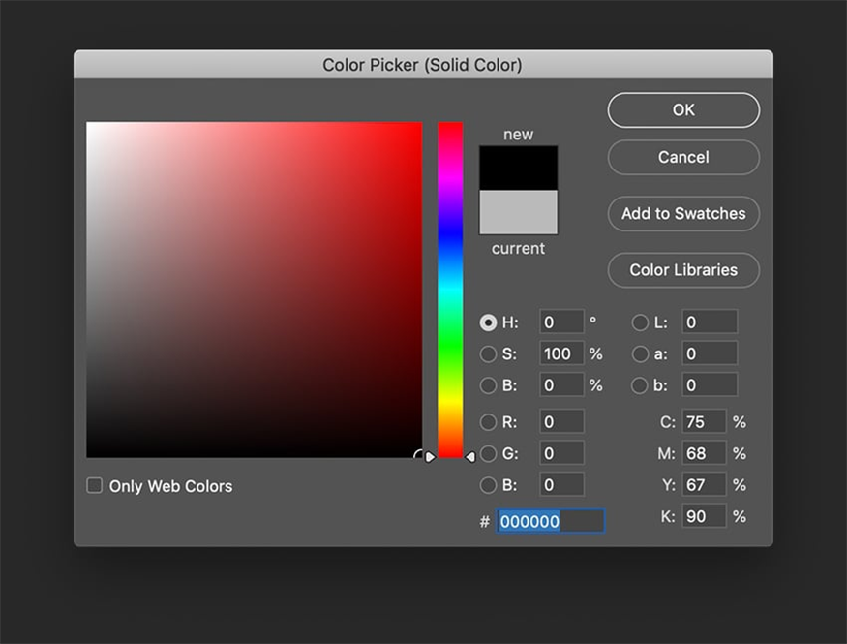Click the gray current color swatch
The image size is (847, 644).
(518, 212)
